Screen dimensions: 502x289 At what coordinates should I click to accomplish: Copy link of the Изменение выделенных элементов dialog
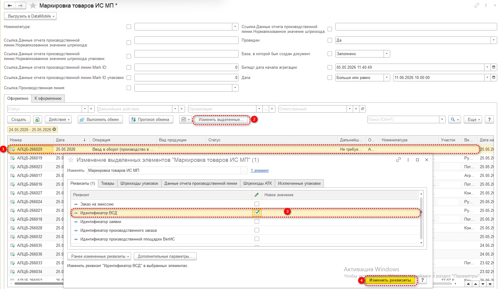pos(398,160)
